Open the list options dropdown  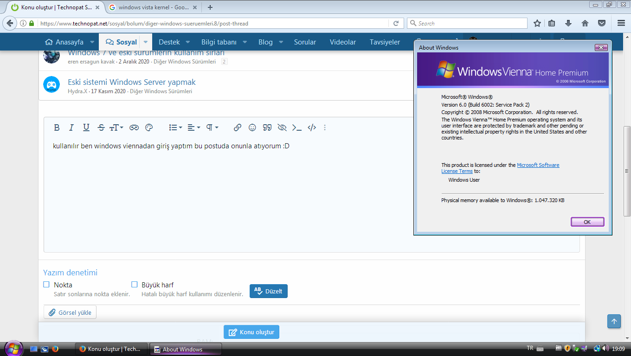tap(175, 127)
